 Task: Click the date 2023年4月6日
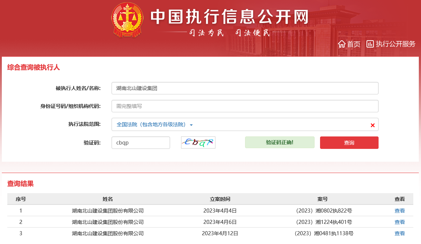click(x=220, y=222)
